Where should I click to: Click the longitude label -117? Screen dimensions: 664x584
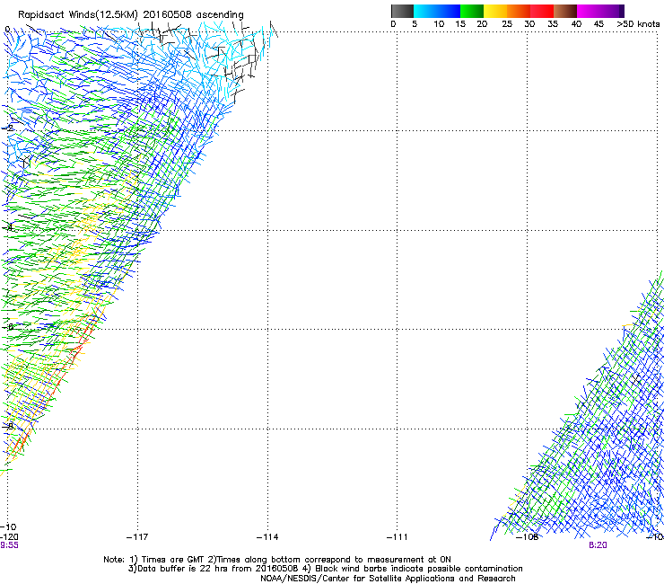click(137, 537)
